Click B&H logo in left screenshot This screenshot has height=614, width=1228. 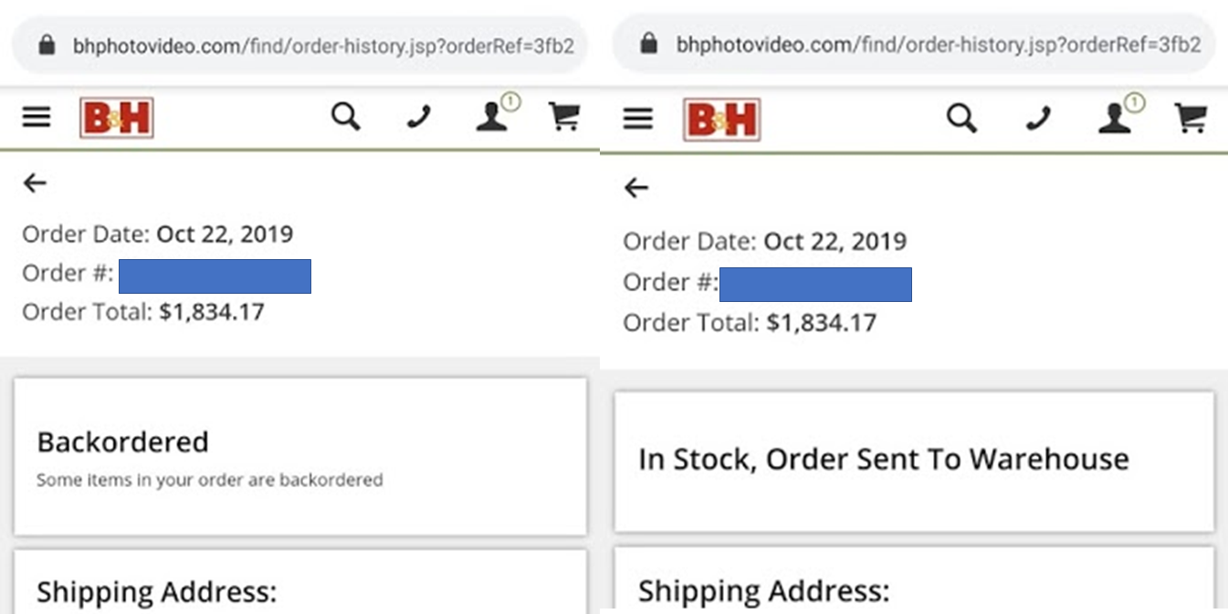click(x=116, y=119)
